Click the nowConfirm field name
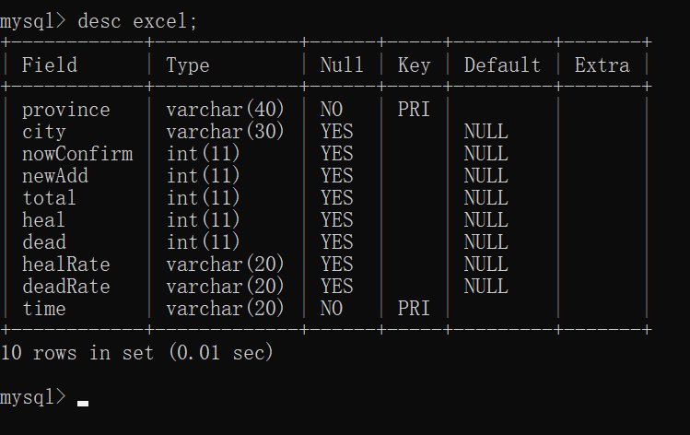Screen dimensions: 690x435 (x=77, y=154)
